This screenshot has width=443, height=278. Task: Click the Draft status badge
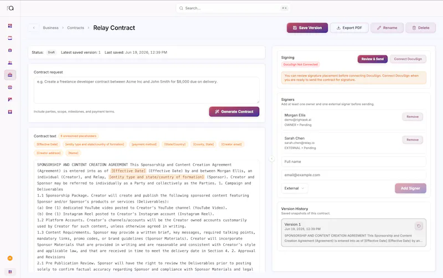[x=51, y=52]
